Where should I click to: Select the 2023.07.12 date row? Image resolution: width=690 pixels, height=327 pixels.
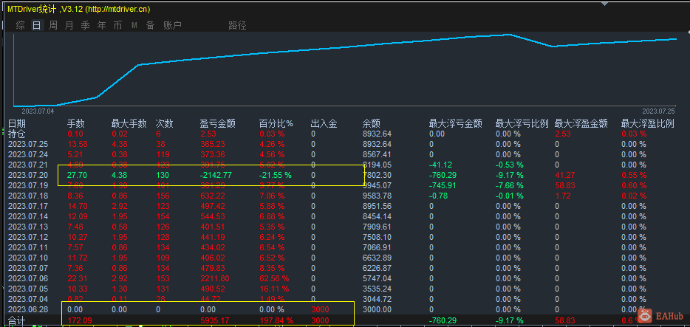(x=28, y=237)
